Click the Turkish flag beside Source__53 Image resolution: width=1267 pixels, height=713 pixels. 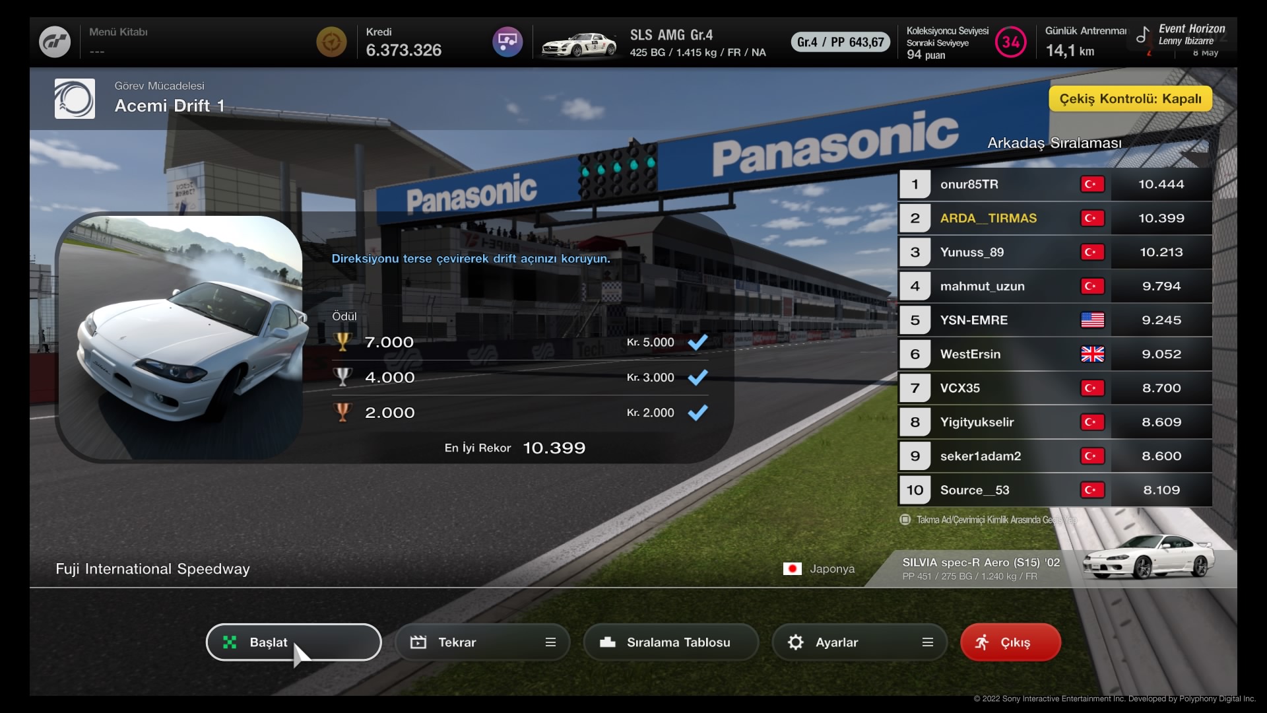tap(1092, 490)
